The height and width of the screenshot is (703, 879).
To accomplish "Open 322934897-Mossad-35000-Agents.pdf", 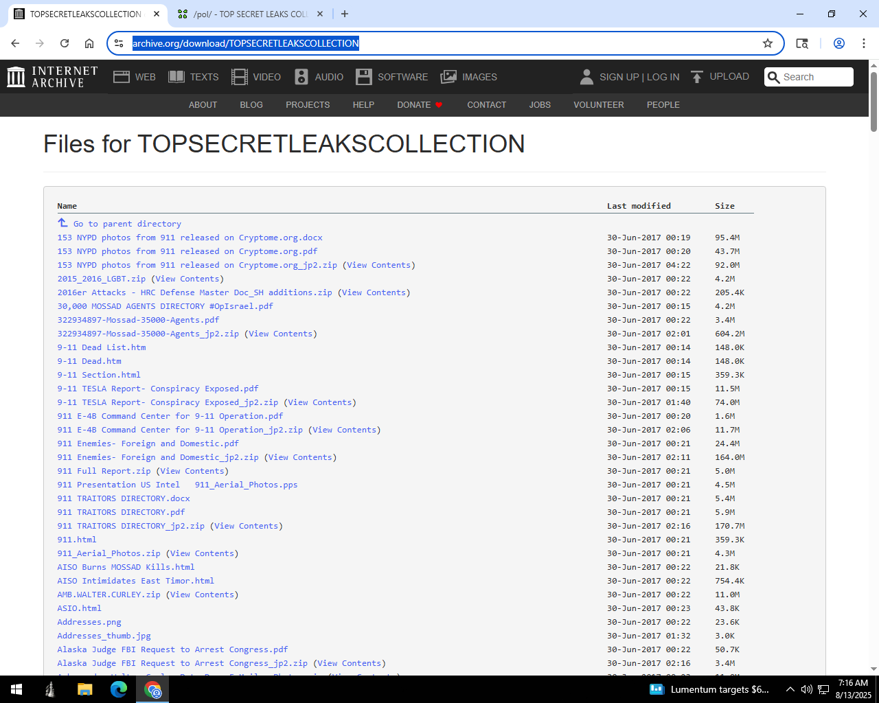I will (139, 320).
